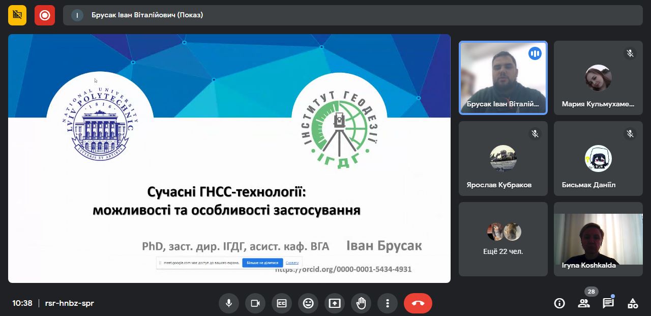Open the "Ещё 22 чел." overflow tile

[504, 239]
